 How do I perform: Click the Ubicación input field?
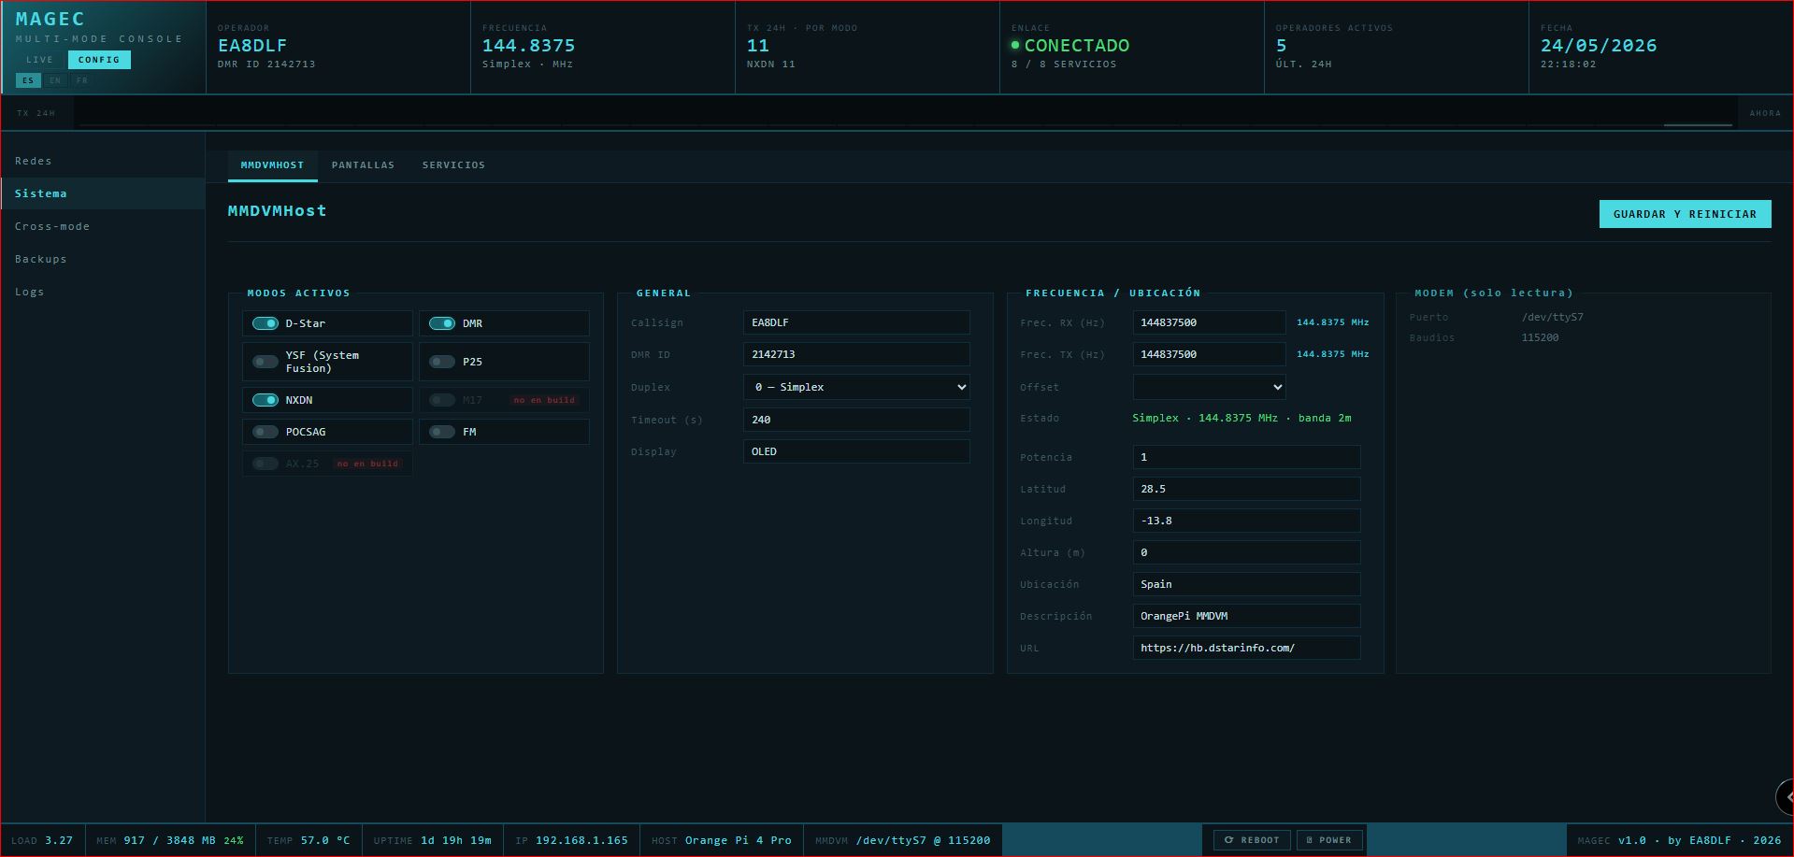point(1246,584)
